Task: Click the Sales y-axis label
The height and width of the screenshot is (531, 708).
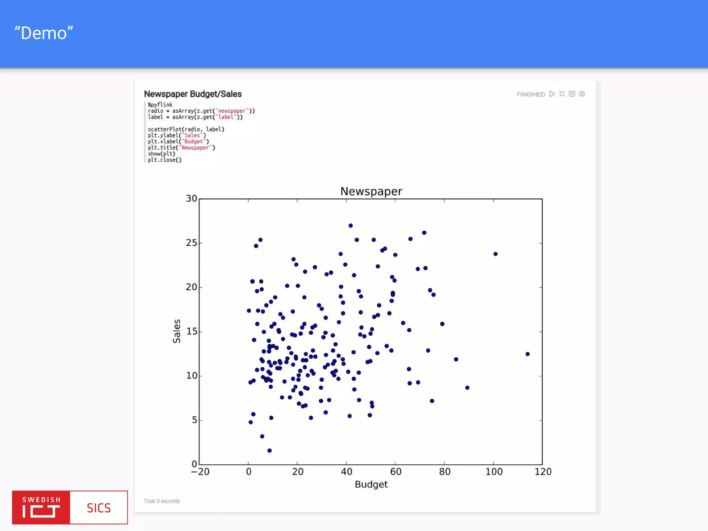Action: coord(177,331)
